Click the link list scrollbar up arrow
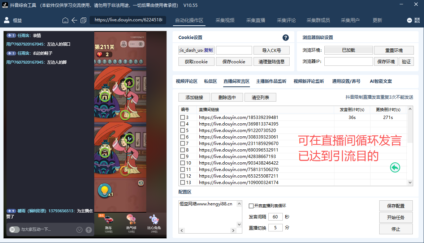Screen dimensions: 424x243 pos(410,109)
